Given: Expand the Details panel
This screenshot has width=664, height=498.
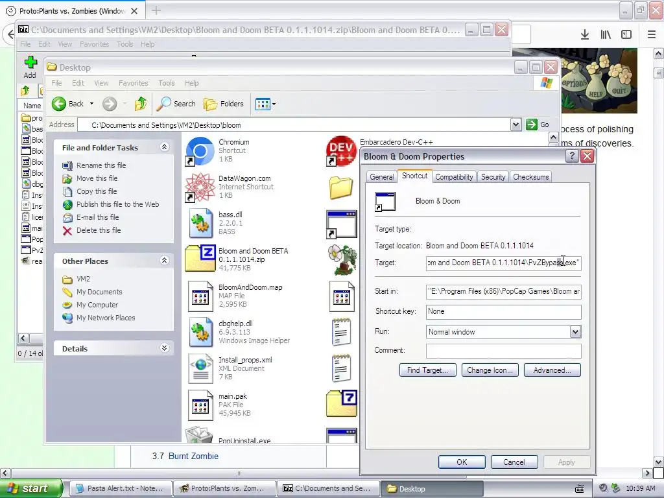Looking at the screenshot, I should pos(164,348).
